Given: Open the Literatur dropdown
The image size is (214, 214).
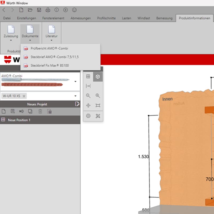Looking at the screenshot, I should [x=51, y=40].
